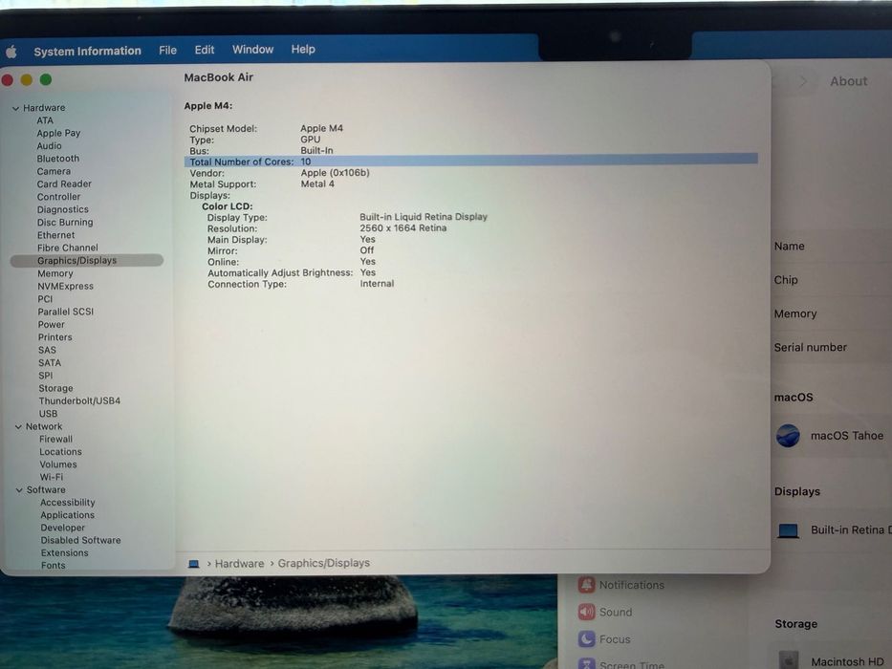Select Parallel SCSI in the sidebar
The image size is (892, 669).
click(x=65, y=312)
